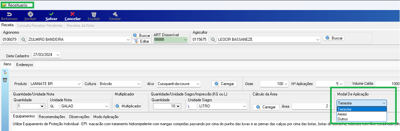Click the Enviar toolbar button
This screenshot has height=131, width=400.
point(115,16)
